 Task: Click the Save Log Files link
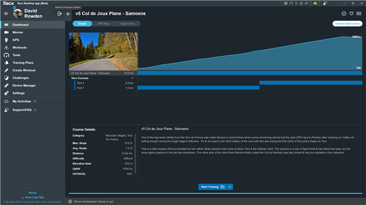click(34, 198)
